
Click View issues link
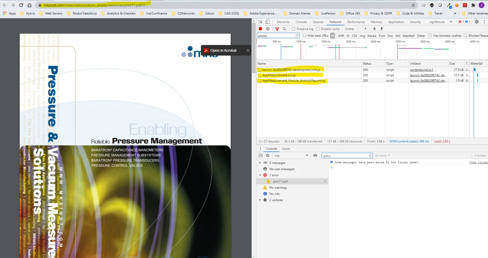pyautogui.click(x=478, y=162)
